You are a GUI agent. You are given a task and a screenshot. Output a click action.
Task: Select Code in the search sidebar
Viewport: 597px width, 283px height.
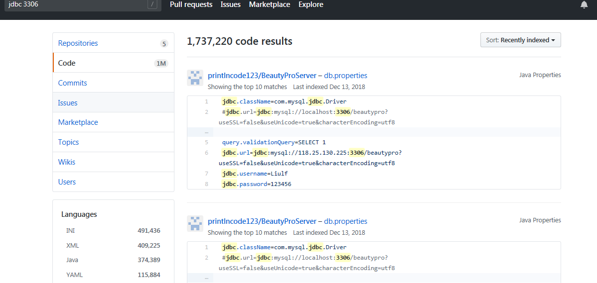click(x=113, y=63)
